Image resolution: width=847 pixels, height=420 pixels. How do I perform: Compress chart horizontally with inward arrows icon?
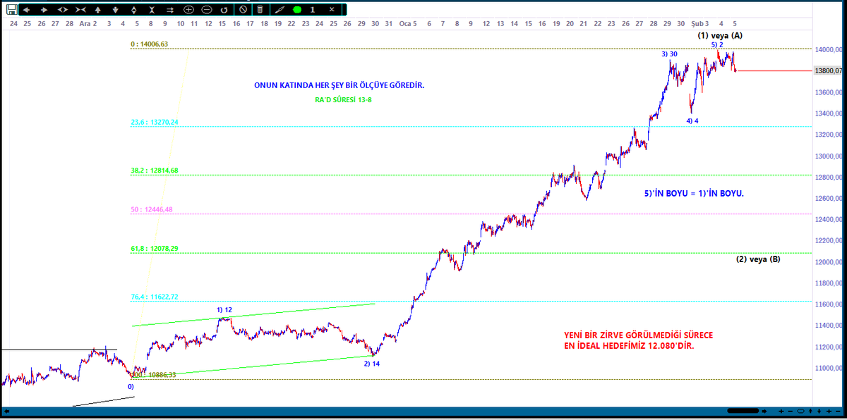[x=80, y=10]
